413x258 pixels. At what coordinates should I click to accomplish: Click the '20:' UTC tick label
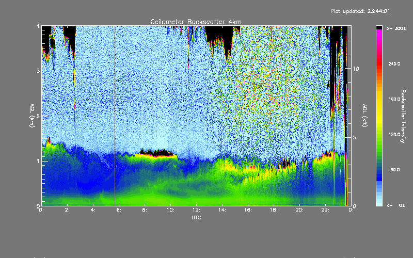(x=300, y=210)
